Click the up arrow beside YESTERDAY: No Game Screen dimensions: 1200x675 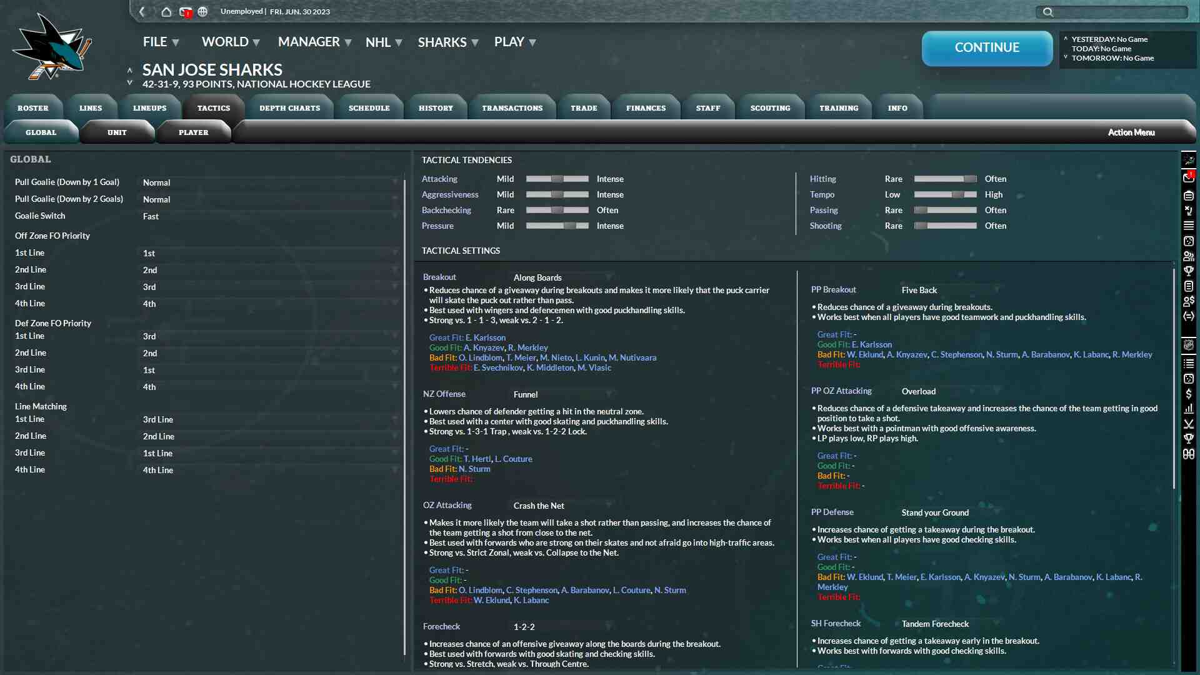click(1066, 39)
